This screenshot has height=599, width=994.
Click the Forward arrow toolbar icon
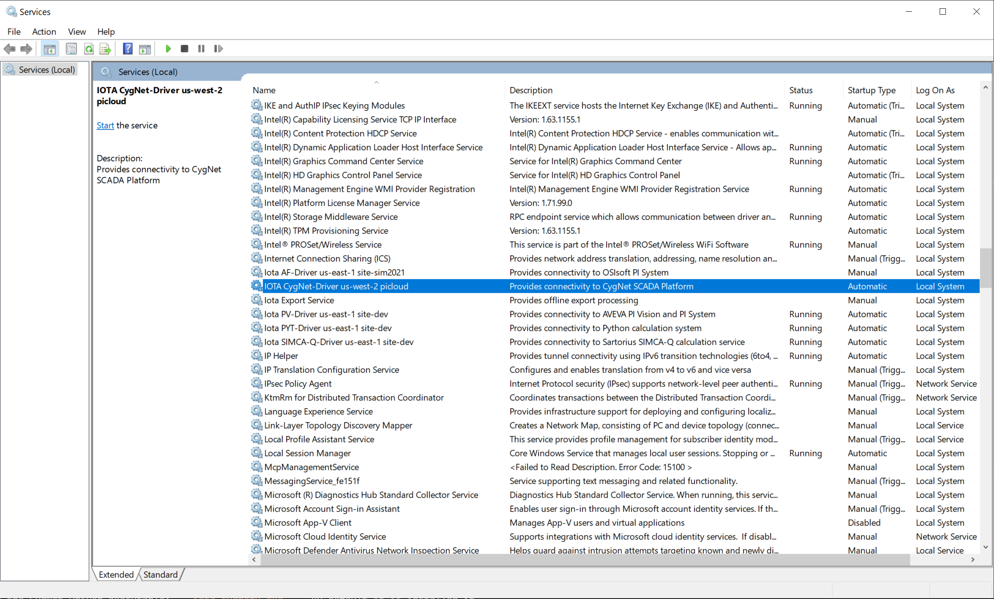click(x=26, y=49)
